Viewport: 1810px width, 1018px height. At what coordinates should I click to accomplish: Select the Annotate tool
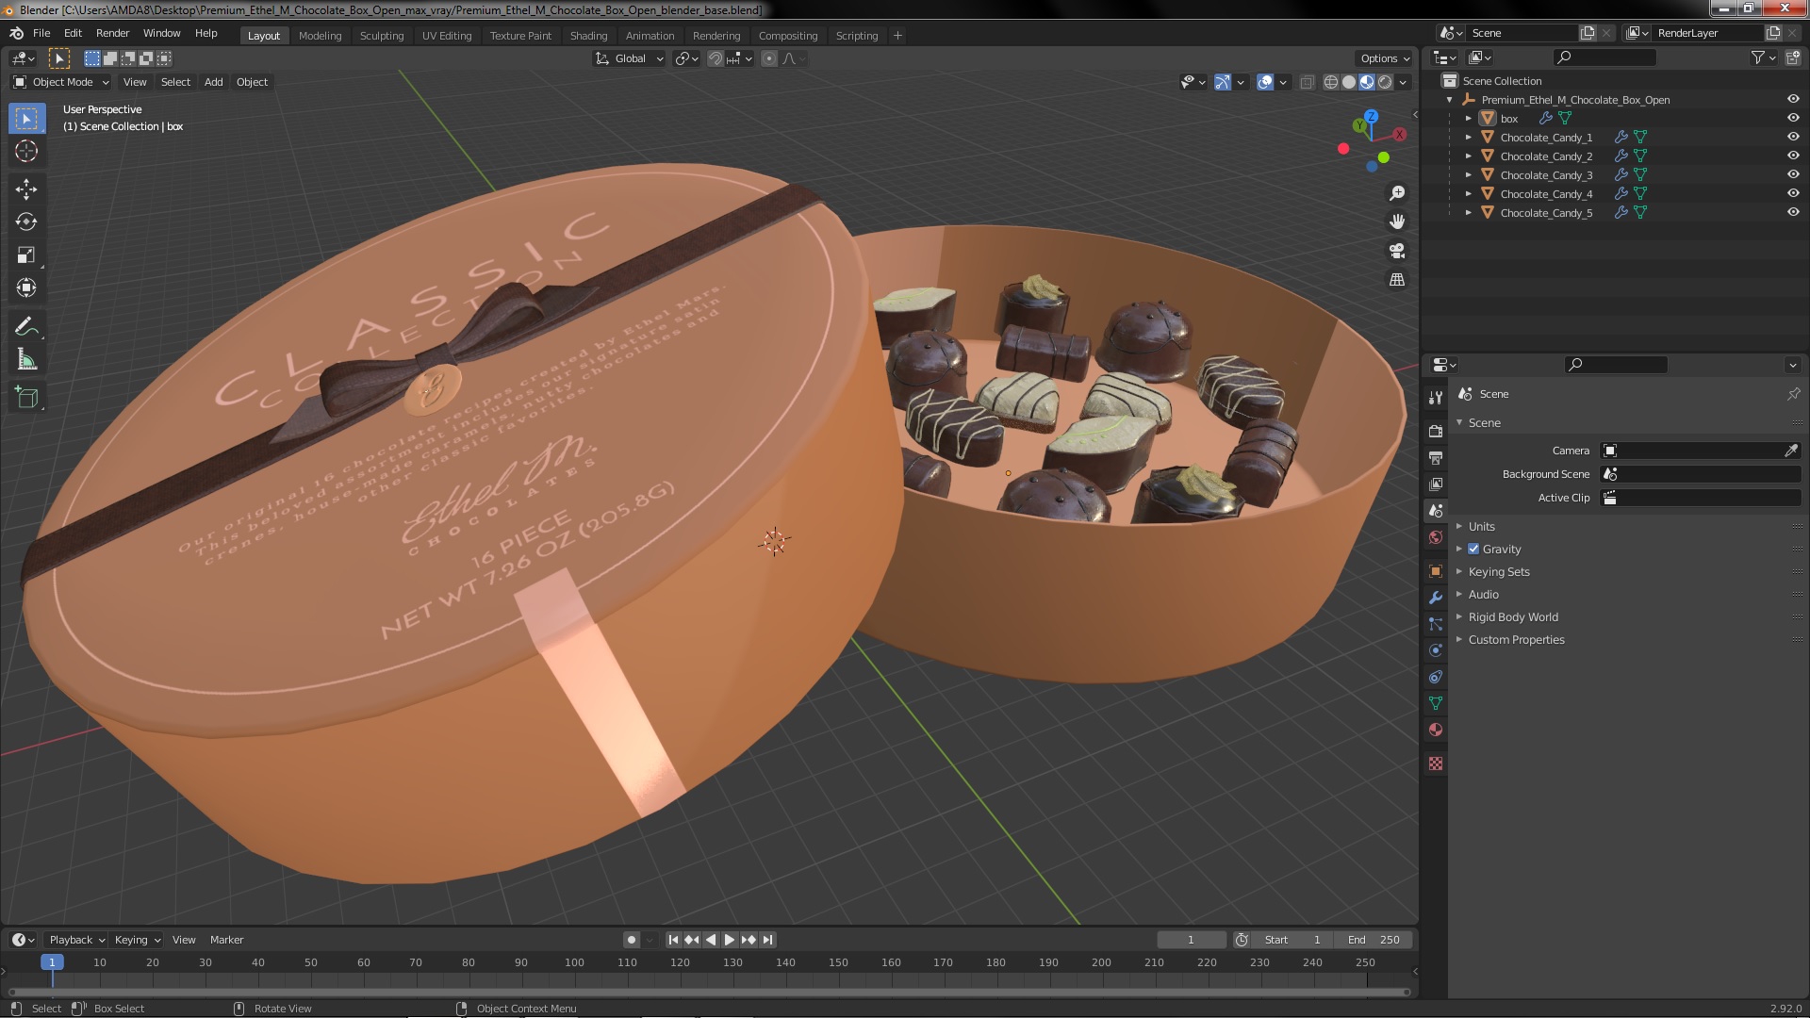tap(26, 327)
